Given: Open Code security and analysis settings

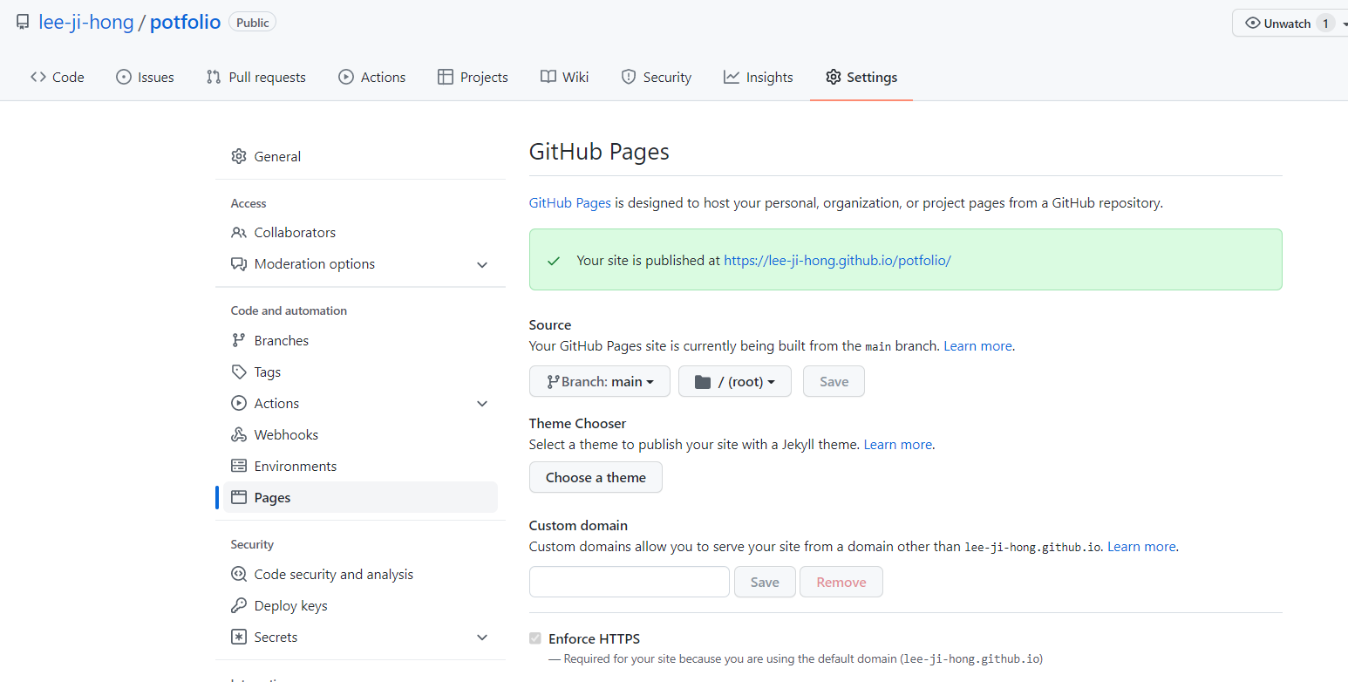Looking at the screenshot, I should tap(360, 574).
